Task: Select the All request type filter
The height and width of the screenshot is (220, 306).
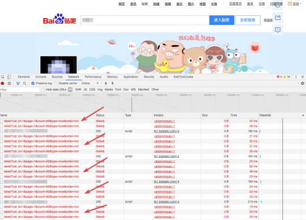Action: pyautogui.click(x=70, y=89)
